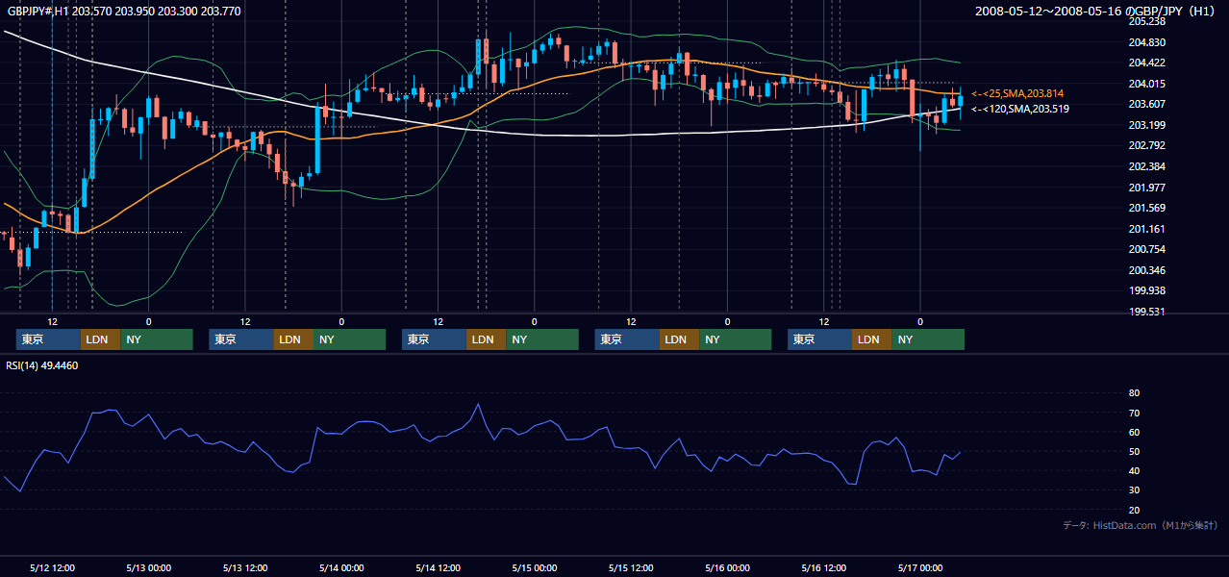Click RSI scale value 20
This screenshot has height=577, width=1229.
coord(1135,510)
